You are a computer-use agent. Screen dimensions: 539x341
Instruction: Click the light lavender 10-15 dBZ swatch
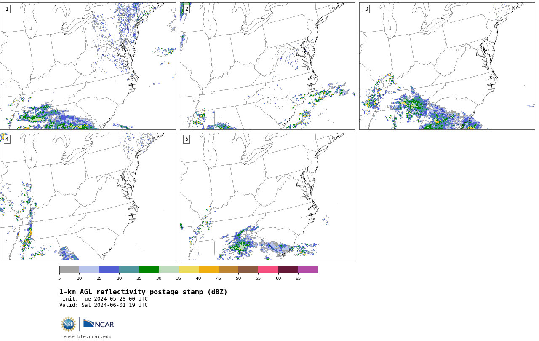pyautogui.click(x=89, y=270)
